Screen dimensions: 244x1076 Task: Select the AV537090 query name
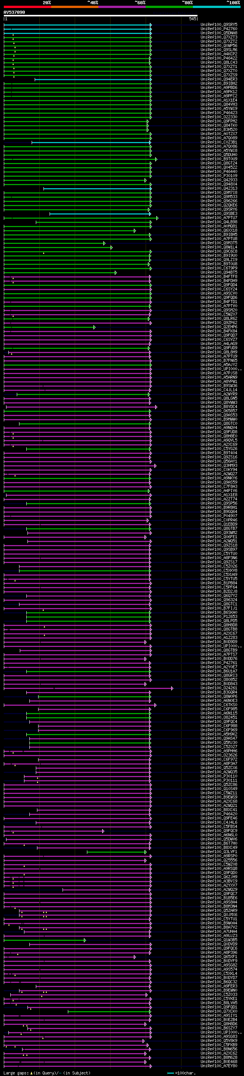pyautogui.click(x=14, y=13)
